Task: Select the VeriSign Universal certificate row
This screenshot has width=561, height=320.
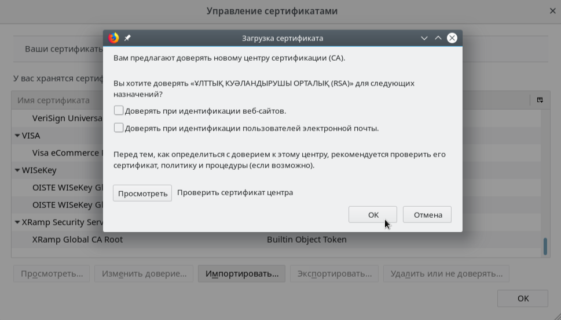Action: pyautogui.click(x=57, y=118)
